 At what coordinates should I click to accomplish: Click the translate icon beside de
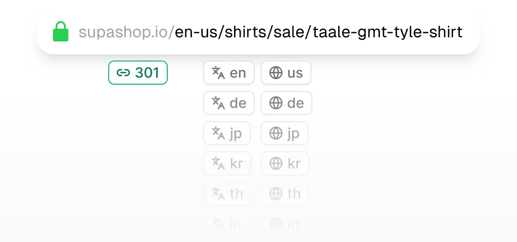218,103
